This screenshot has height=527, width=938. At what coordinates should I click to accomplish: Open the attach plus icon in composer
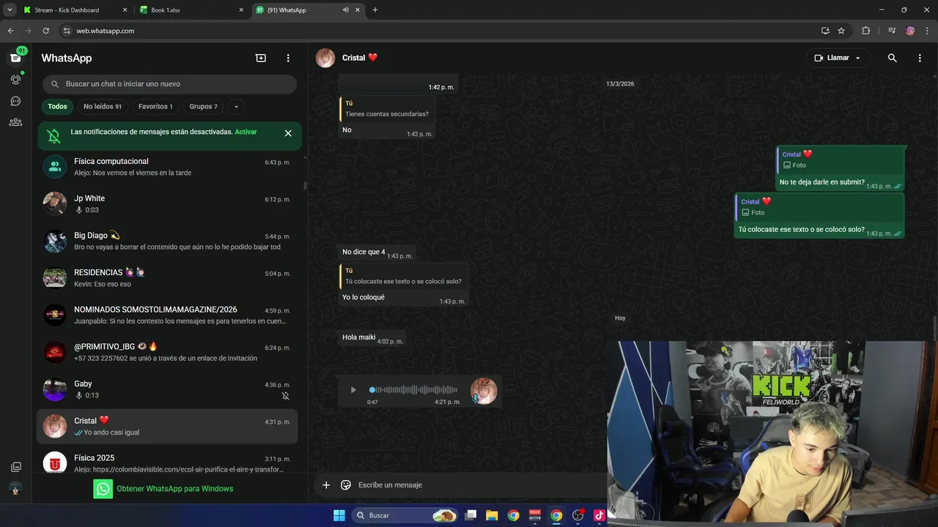[326, 485]
